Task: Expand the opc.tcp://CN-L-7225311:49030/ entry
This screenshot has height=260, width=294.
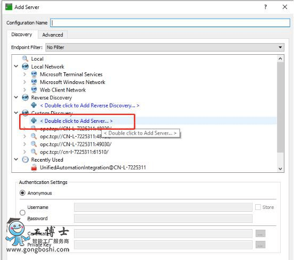Action: point(24,144)
